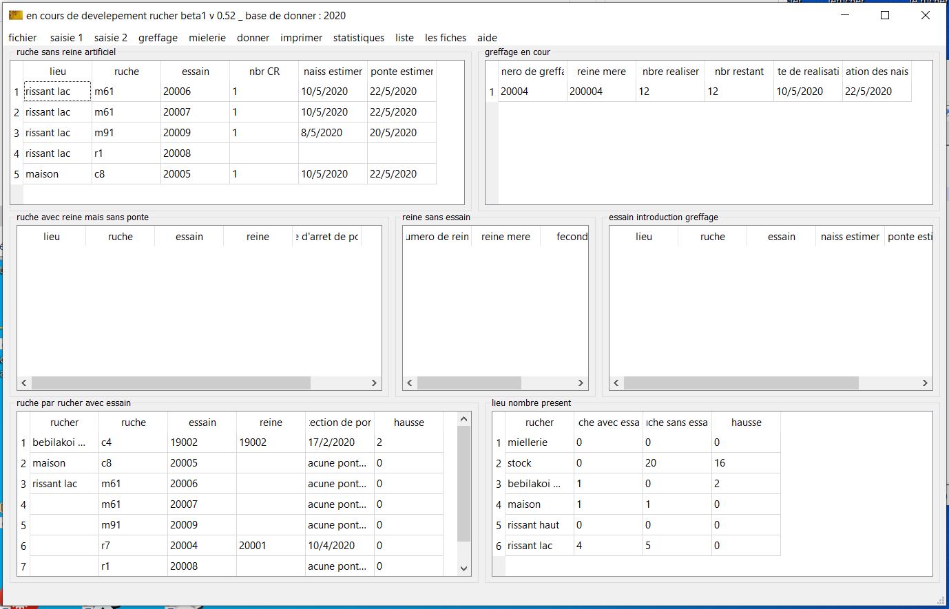
Task: Open the fichier menu
Action: (23, 38)
